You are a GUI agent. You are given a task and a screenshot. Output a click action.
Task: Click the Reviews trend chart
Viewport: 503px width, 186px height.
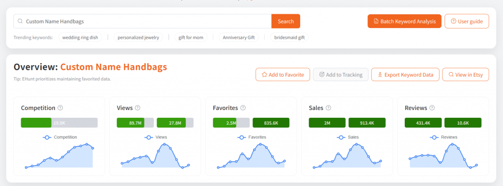pyautogui.click(x=443, y=156)
